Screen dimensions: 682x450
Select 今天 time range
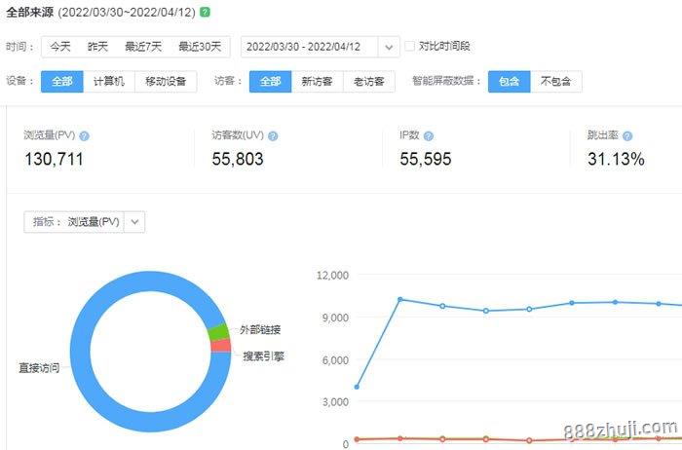pos(60,47)
